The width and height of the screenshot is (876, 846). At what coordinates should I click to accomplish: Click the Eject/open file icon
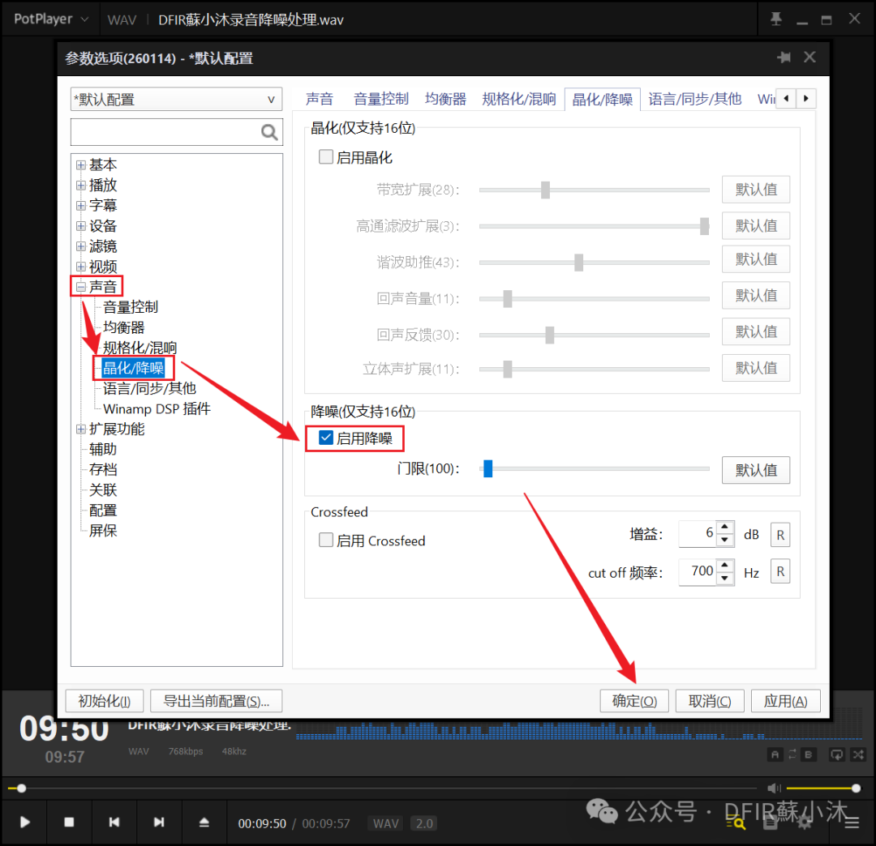[204, 822]
